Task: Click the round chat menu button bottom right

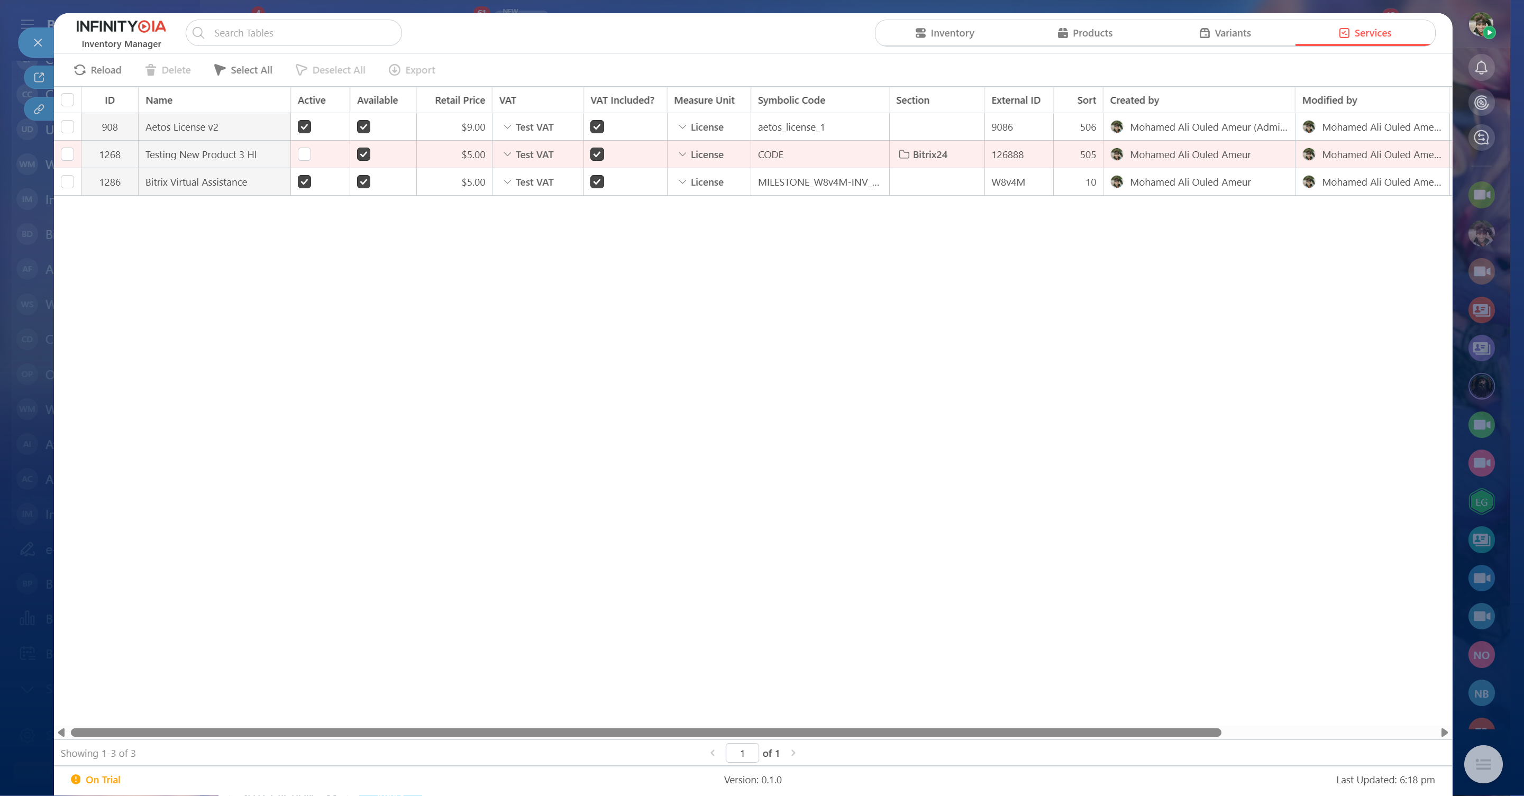Action: click(1483, 764)
